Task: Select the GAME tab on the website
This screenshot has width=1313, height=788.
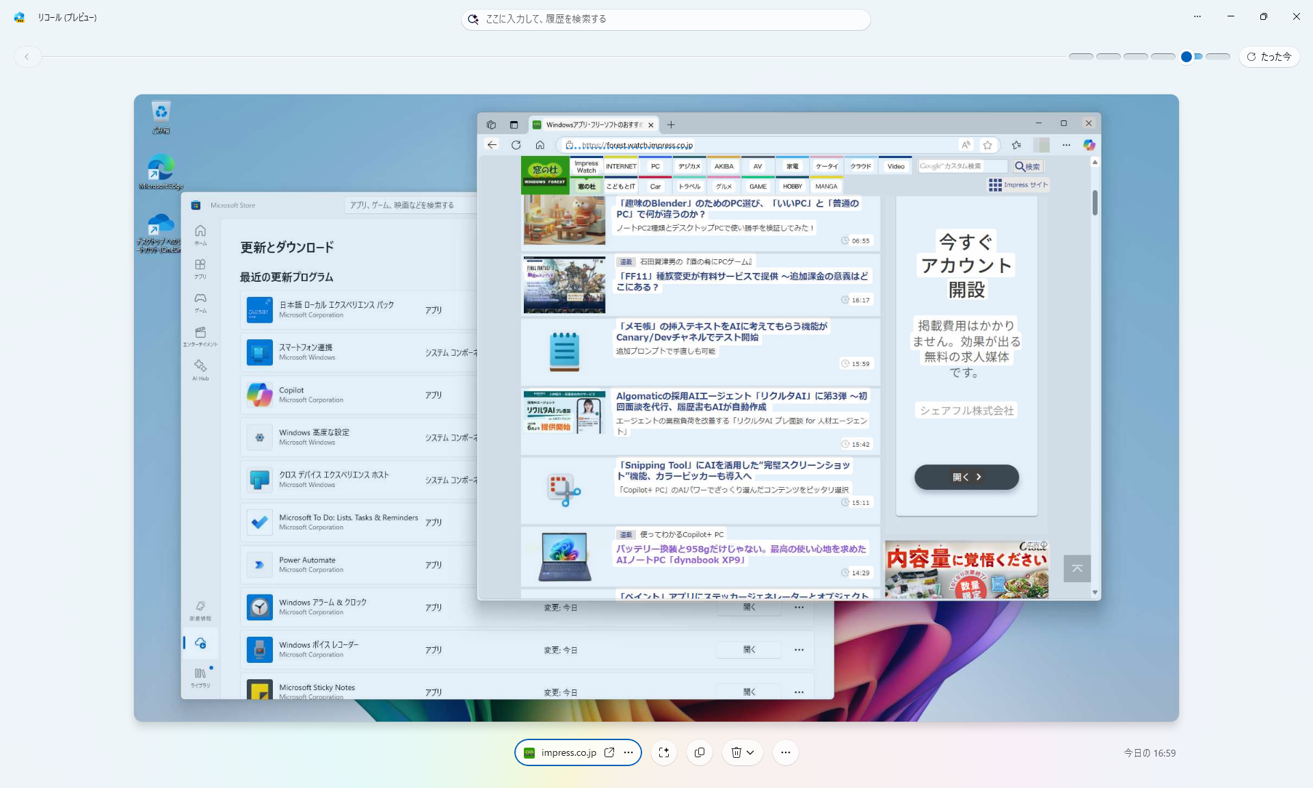Action: coord(758,186)
